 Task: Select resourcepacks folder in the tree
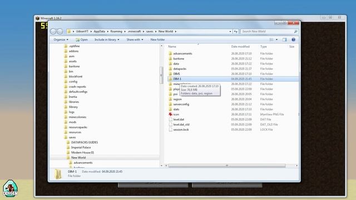pos(78,127)
